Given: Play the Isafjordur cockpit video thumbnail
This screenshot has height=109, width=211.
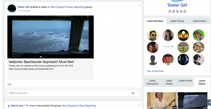Looking at the screenshot, I should coord(50,37).
